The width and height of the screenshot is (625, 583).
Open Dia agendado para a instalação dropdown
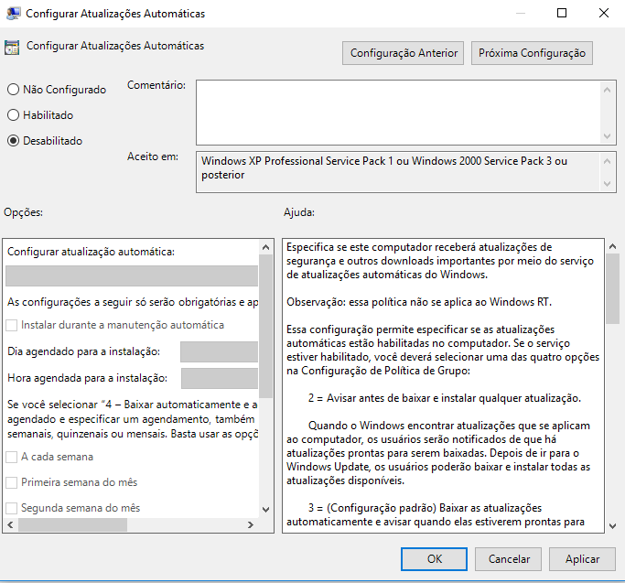(x=219, y=351)
